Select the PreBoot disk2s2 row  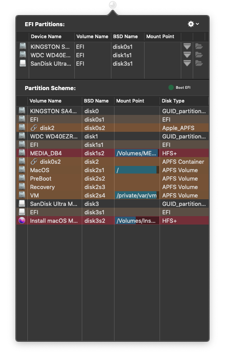coord(113,178)
